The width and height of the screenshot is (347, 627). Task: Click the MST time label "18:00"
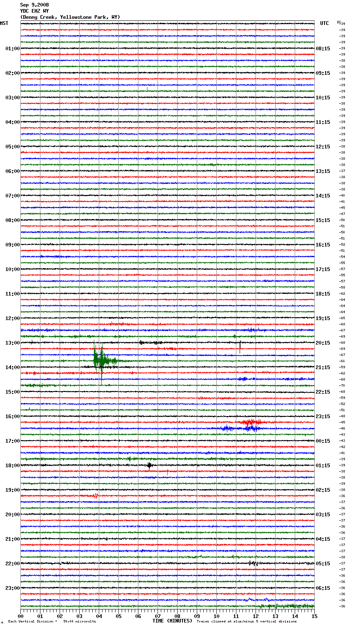click(13, 466)
